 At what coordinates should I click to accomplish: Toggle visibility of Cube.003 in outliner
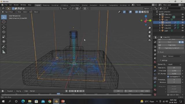[182, 28]
